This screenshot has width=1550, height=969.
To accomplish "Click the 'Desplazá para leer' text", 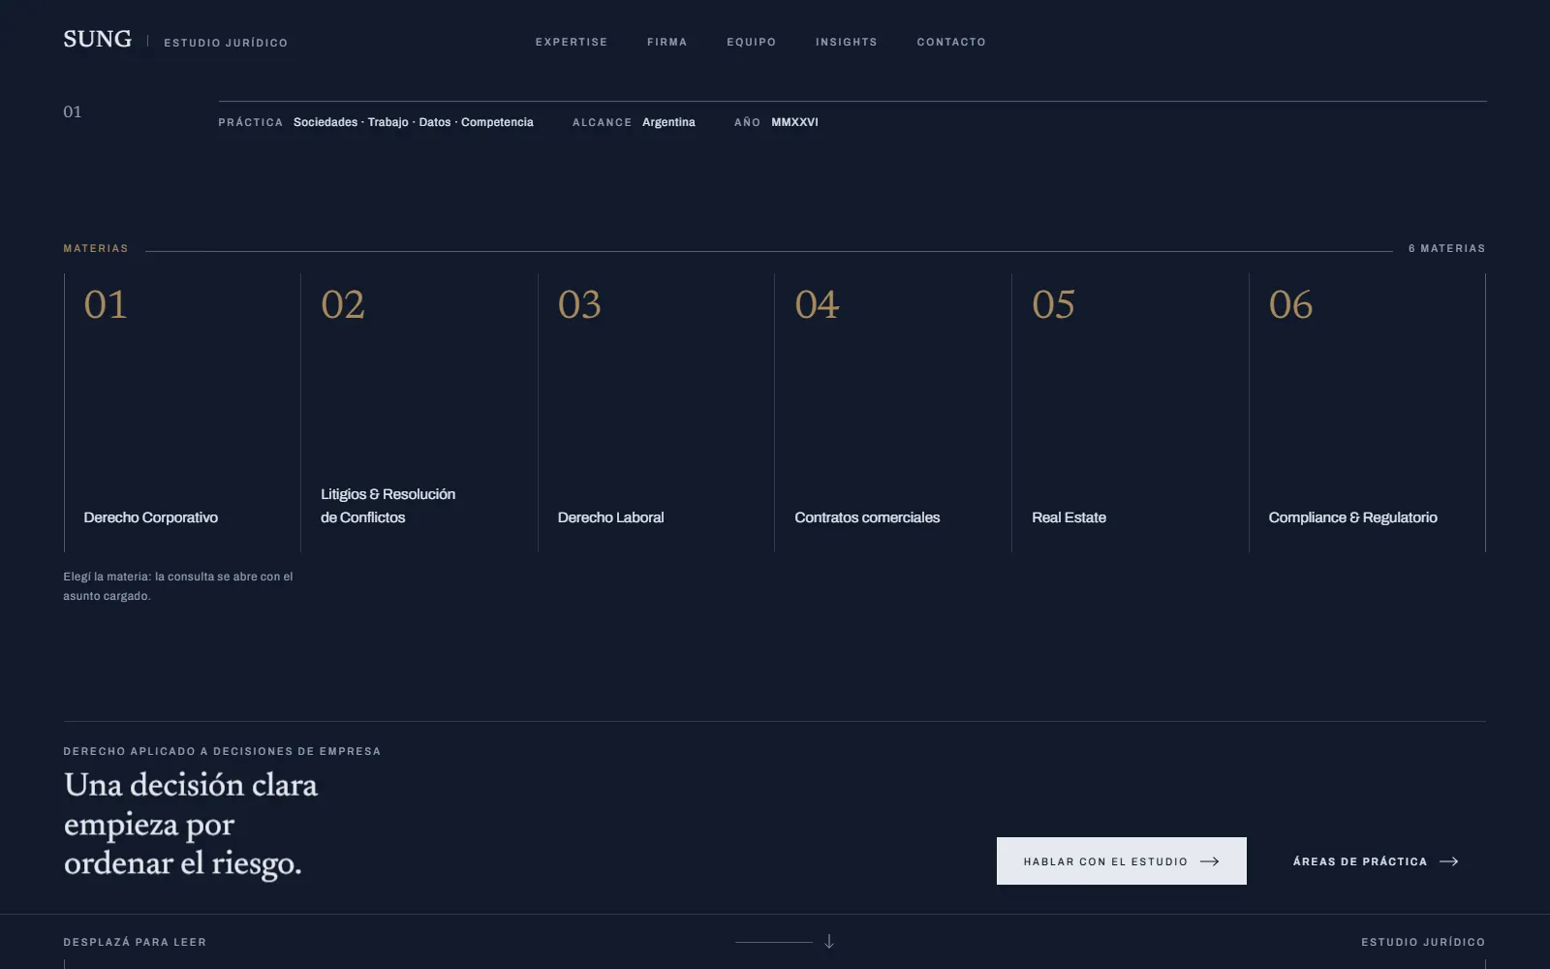I will [x=135, y=942].
